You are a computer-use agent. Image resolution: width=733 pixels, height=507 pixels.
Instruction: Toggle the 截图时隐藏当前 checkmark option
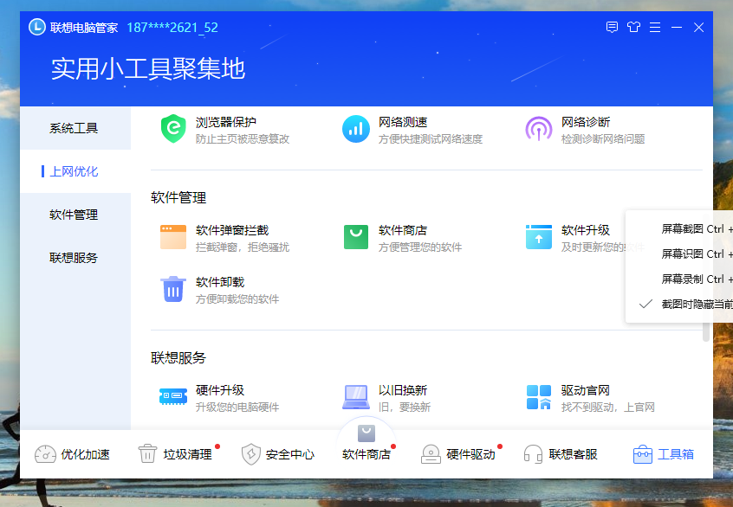[x=678, y=305]
